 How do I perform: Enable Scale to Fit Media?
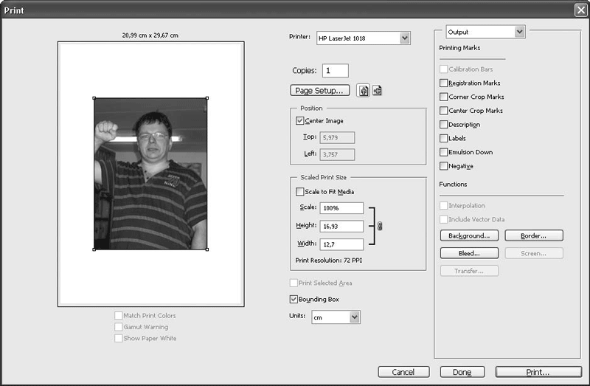(x=299, y=192)
